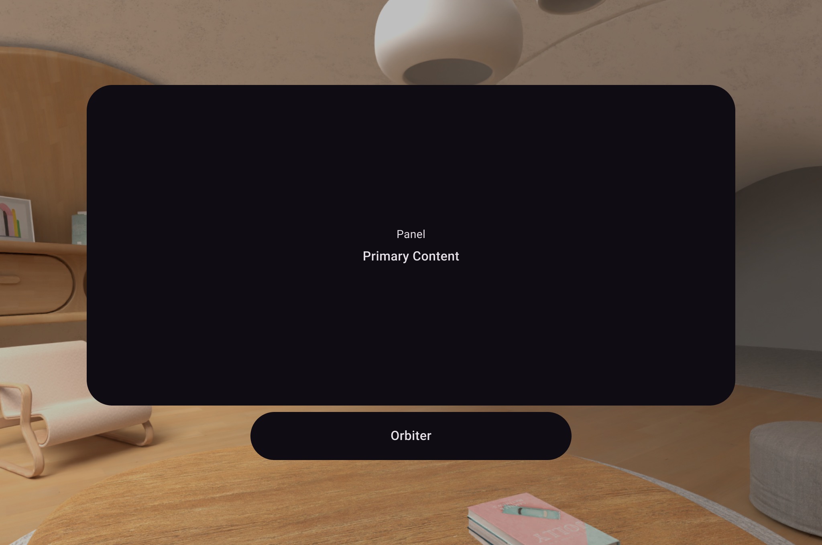822x545 pixels.
Task: Click the Panel header label
Action: click(x=410, y=234)
